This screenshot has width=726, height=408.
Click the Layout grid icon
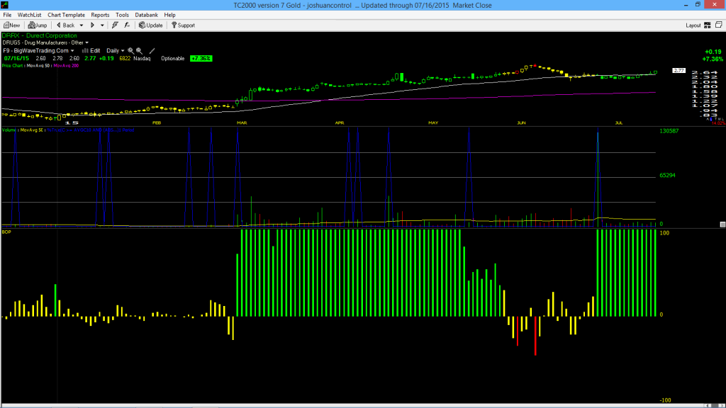point(708,25)
